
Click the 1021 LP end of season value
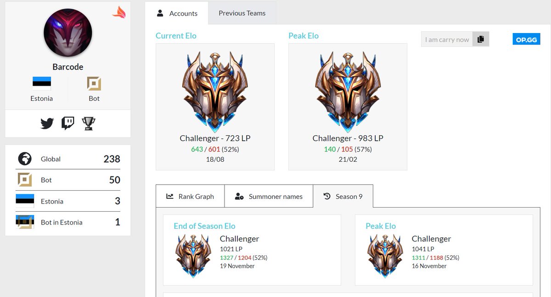[x=231, y=249]
